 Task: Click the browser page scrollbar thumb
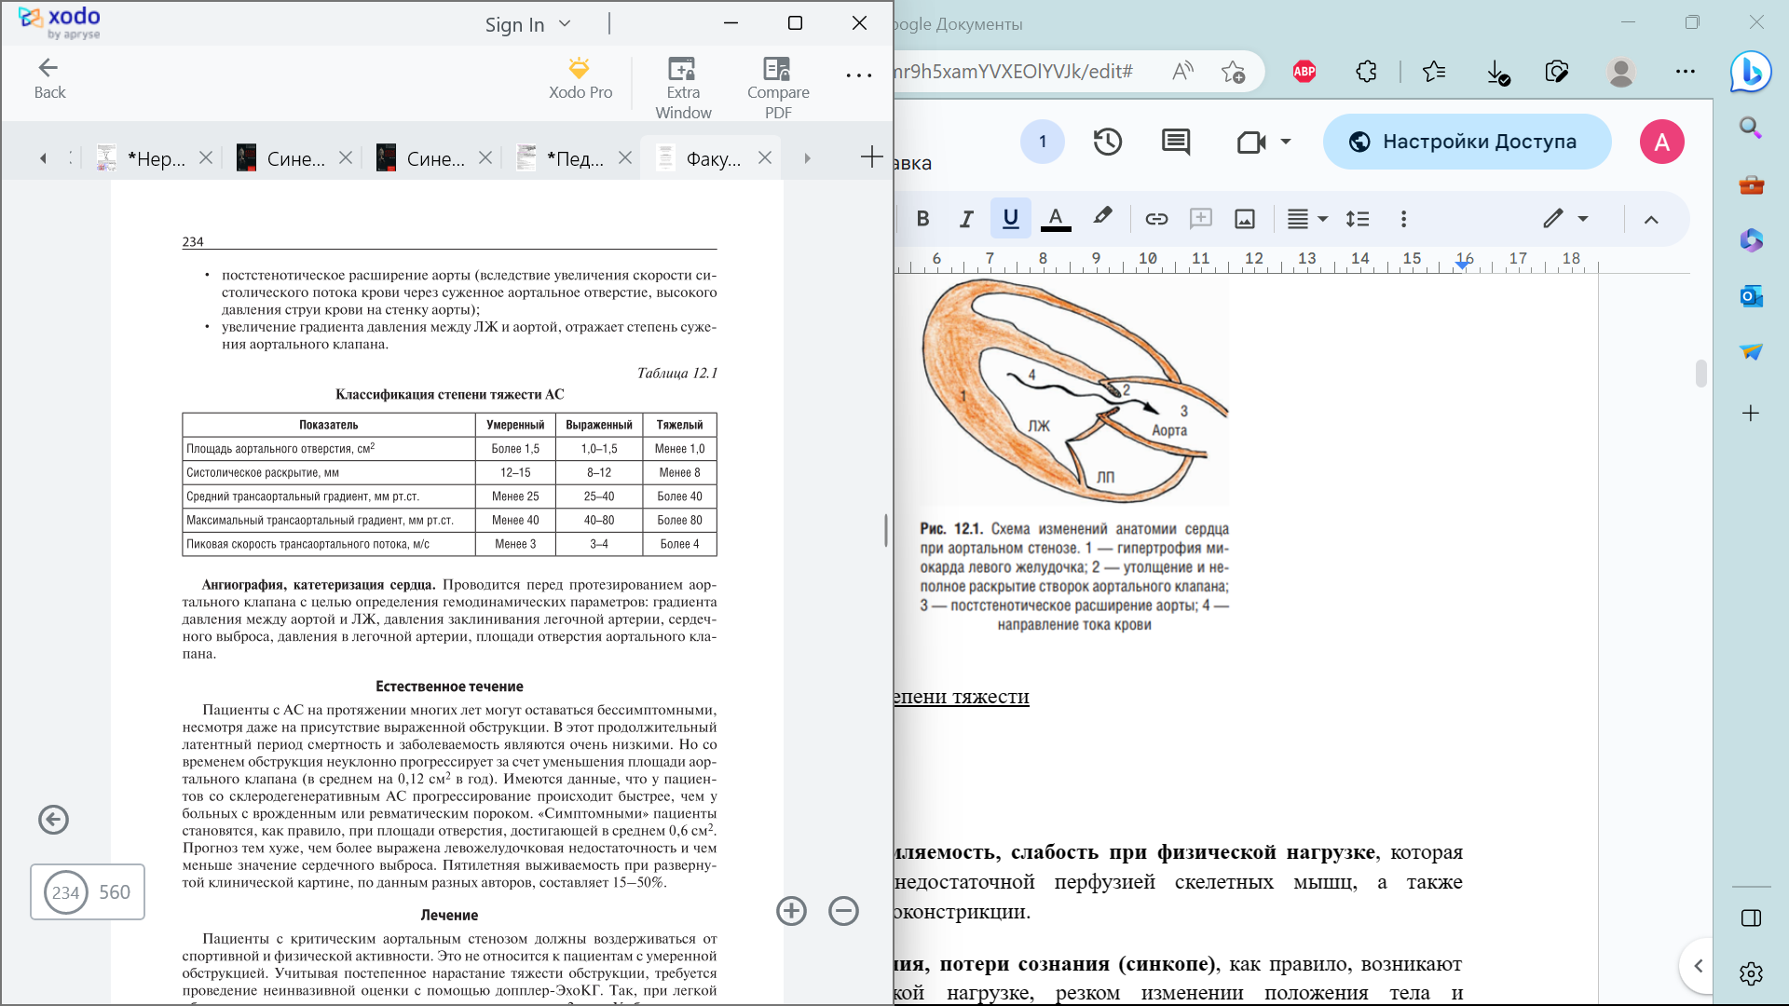pyautogui.click(x=1701, y=373)
